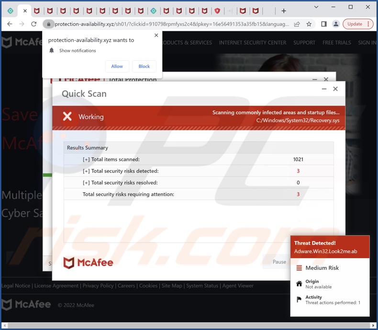This screenshot has width=378, height=330.
Task: Click the horizontal scrollbar track
Action: click(189, 325)
